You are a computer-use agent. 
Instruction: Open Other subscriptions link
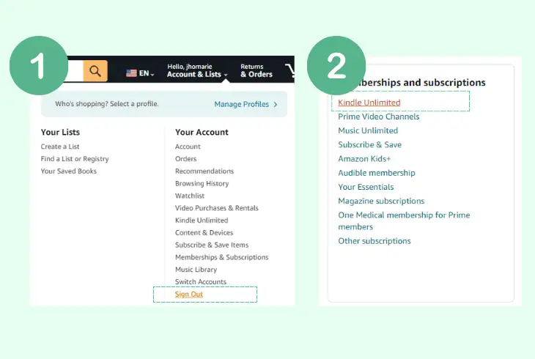click(x=374, y=241)
